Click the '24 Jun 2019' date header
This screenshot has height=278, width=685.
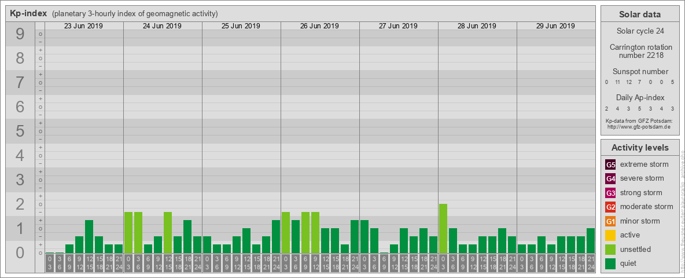point(162,26)
